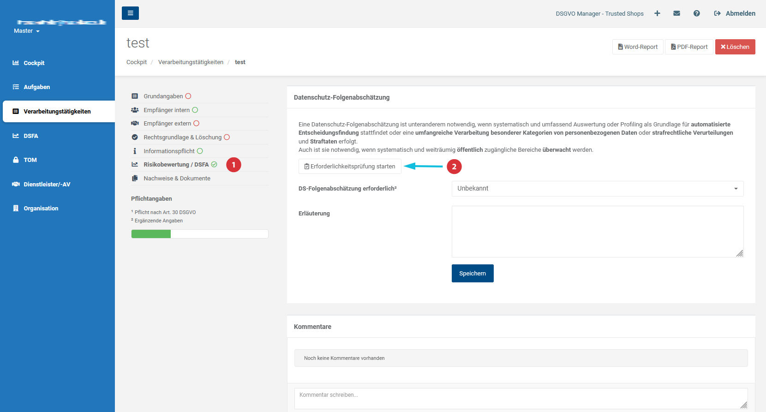Open the envelope messages icon

(676, 13)
